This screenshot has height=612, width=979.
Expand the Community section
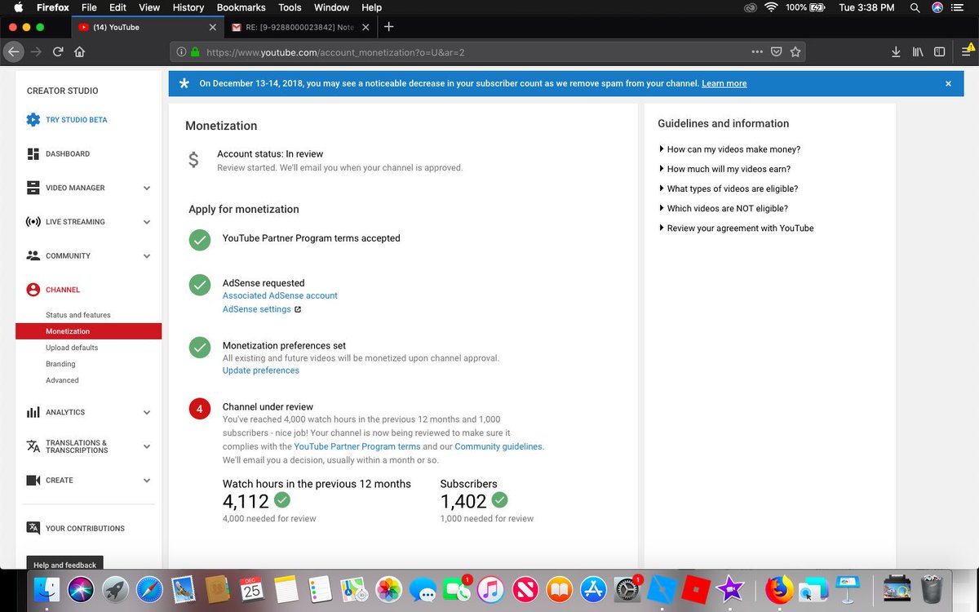(147, 255)
